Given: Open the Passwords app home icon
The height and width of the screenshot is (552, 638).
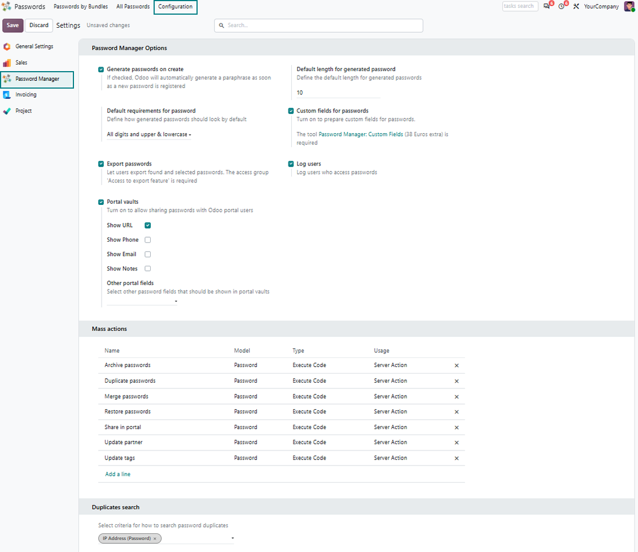Looking at the screenshot, I should [7, 7].
